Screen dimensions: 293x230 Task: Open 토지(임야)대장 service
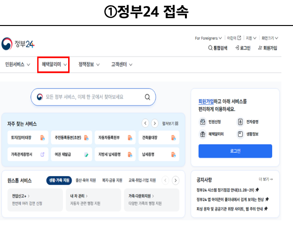click(28, 138)
